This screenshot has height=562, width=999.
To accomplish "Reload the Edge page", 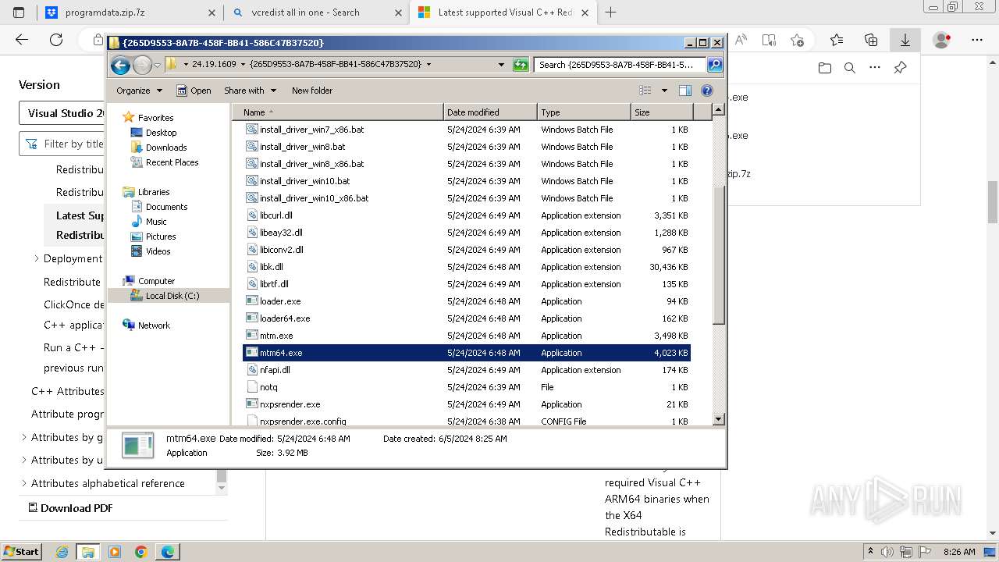I will 56,40.
